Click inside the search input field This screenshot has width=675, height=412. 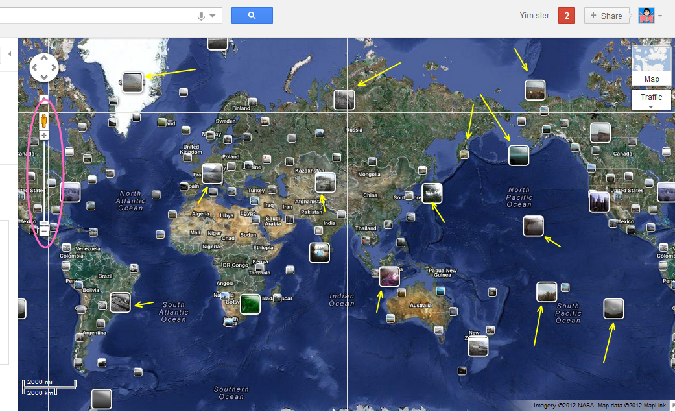tap(97, 14)
